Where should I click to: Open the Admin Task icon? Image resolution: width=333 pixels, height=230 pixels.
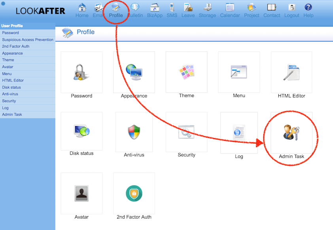pos(291,133)
